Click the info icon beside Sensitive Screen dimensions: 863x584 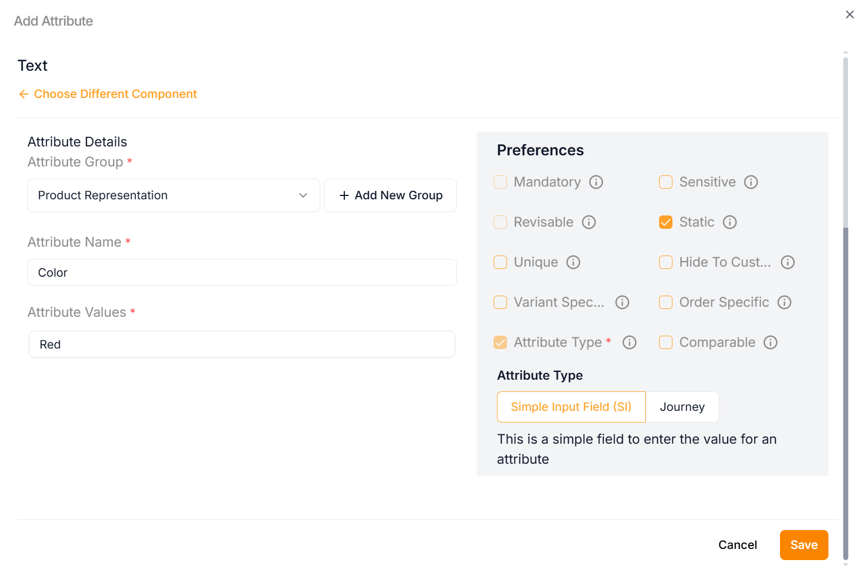click(x=751, y=182)
